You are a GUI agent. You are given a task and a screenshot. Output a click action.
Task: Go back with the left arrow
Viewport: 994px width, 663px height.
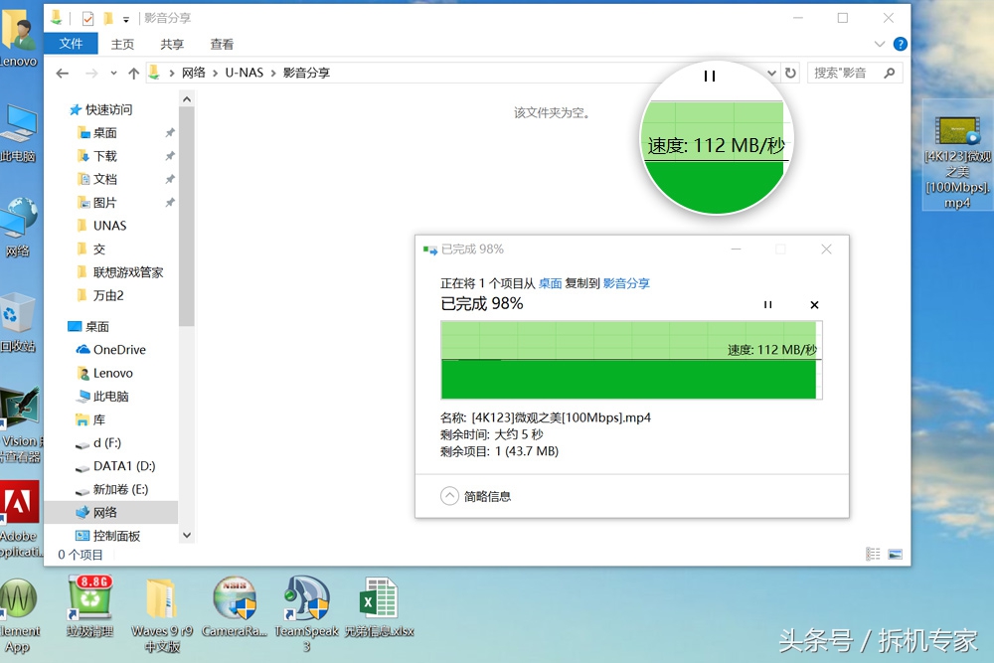(62, 73)
